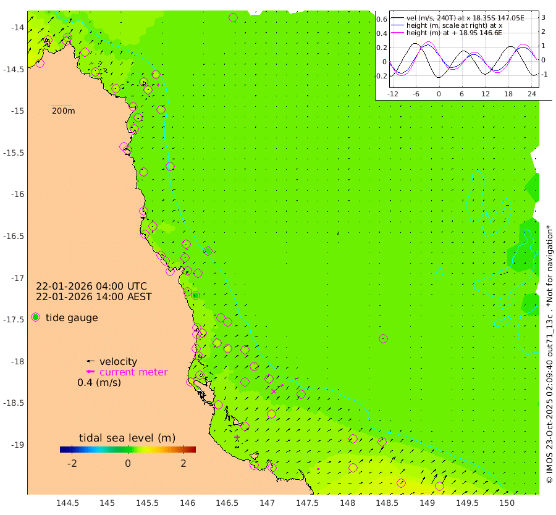Click the inset time axis label '-12'
Image resolution: width=556 pixels, height=515 pixels.
pos(392,94)
